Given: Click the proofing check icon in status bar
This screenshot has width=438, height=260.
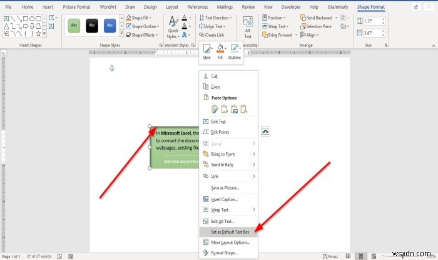Looking at the screenshot, I should pyautogui.click(x=59, y=256).
